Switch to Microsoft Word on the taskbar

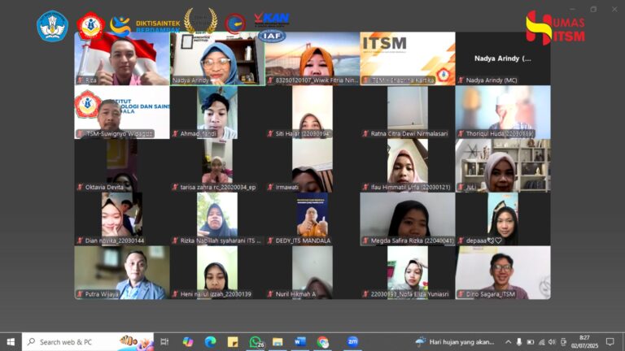[x=299, y=342]
